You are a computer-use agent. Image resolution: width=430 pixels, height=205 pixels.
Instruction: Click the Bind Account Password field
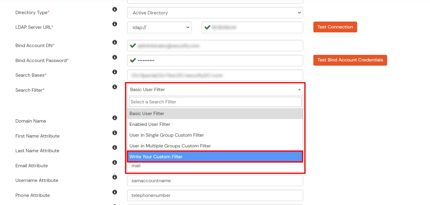point(215,61)
